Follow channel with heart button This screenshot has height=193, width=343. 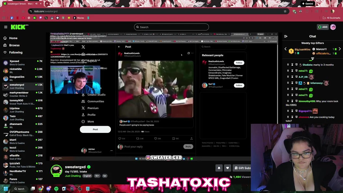228,168
